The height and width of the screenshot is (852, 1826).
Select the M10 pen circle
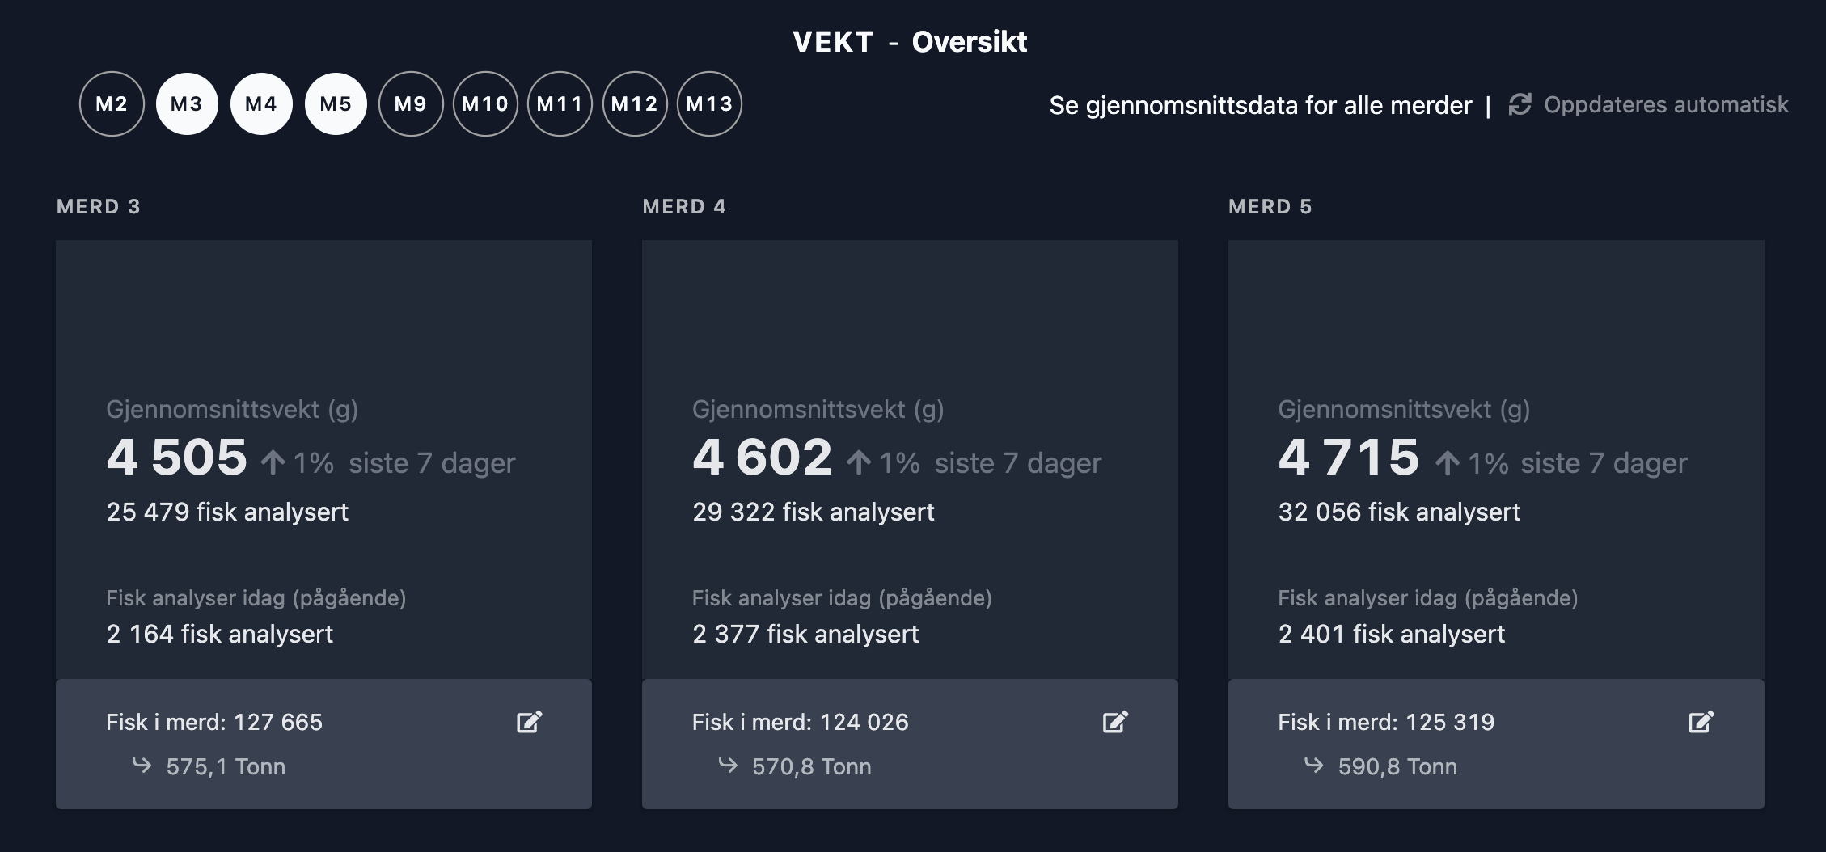485,104
